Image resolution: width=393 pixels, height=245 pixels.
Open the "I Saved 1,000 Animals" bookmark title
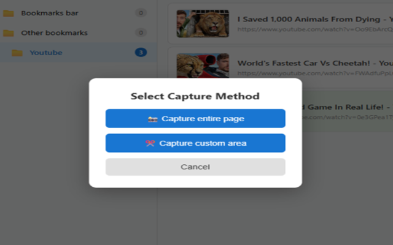pos(314,18)
